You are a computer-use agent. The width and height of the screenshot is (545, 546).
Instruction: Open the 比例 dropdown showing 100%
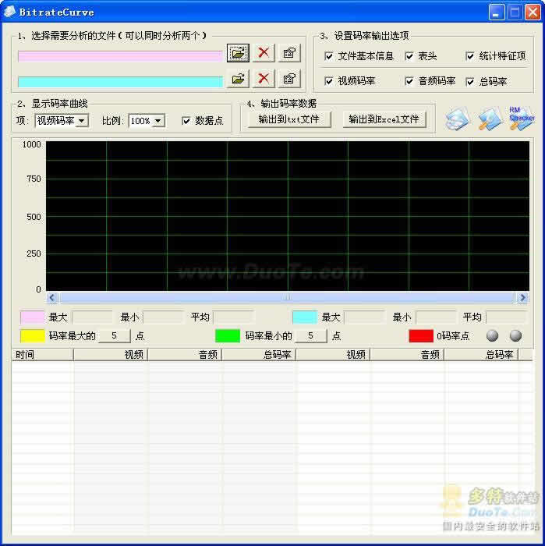click(x=146, y=121)
